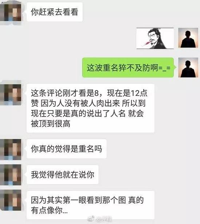Tap the avatar beside 我觉得他就在说你
The width and height of the screenshot is (200, 224).
pyautogui.click(x=11, y=175)
